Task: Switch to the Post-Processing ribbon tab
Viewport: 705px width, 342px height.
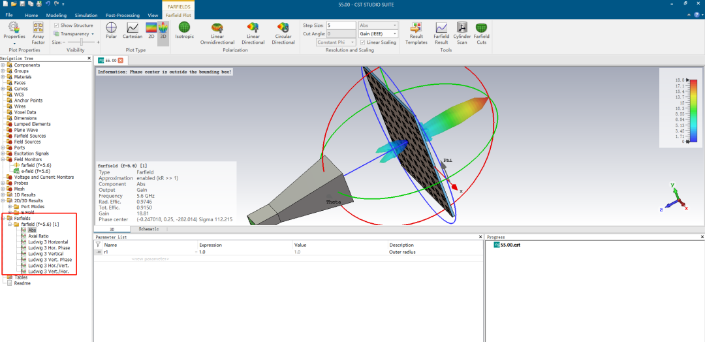Action: pos(123,15)
